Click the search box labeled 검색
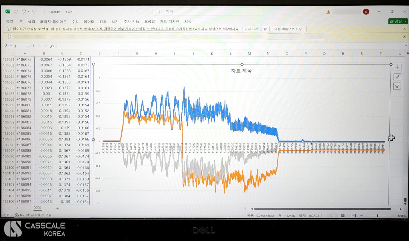This screenshot has width=409, height=241. coord(208,12)
